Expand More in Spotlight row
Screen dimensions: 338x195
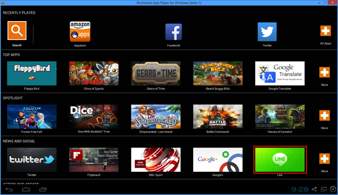pos(324,115)
